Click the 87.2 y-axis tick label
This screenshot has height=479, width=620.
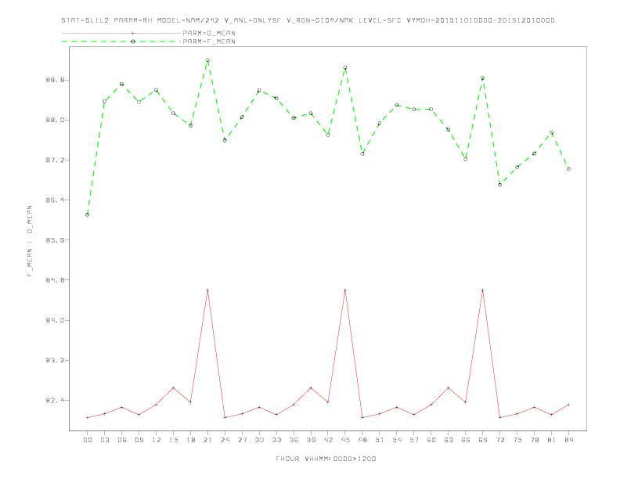pyautogui.click(x=55, y=160)
